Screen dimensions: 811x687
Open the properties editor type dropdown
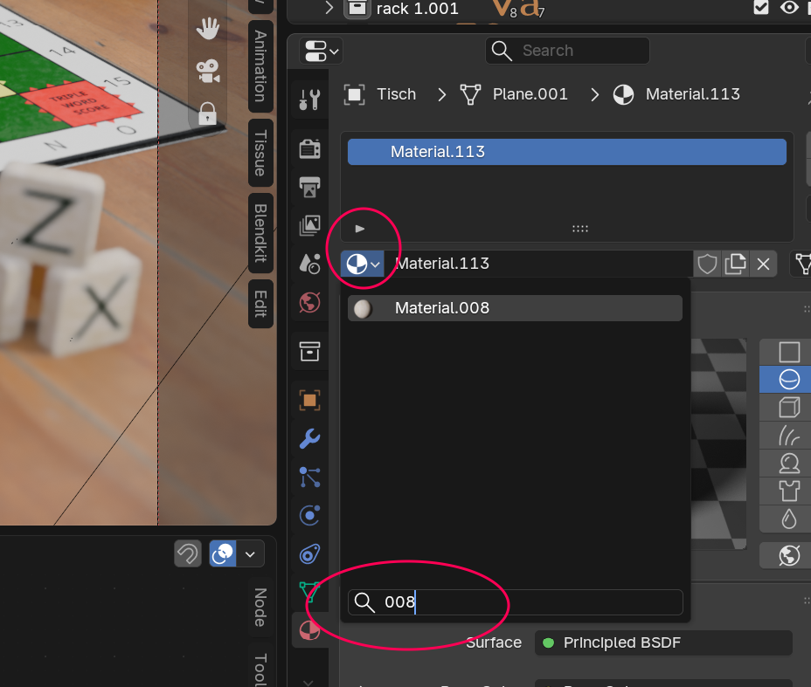[x=321, y=52]
